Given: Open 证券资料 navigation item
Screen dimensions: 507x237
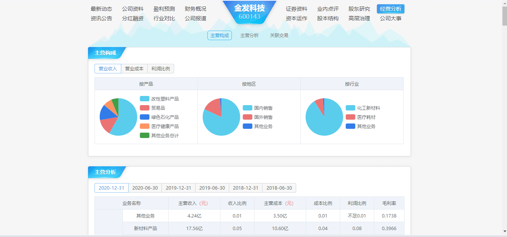Looking at the screenshot, I should click(297, 9).
